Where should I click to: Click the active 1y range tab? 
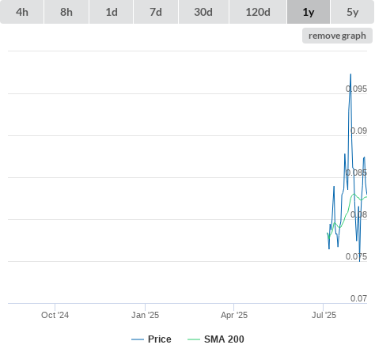[x=309, y=12]
